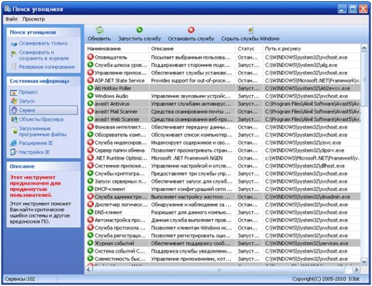Click the Загруженные программные файлы icon

(x=15, y=130)
